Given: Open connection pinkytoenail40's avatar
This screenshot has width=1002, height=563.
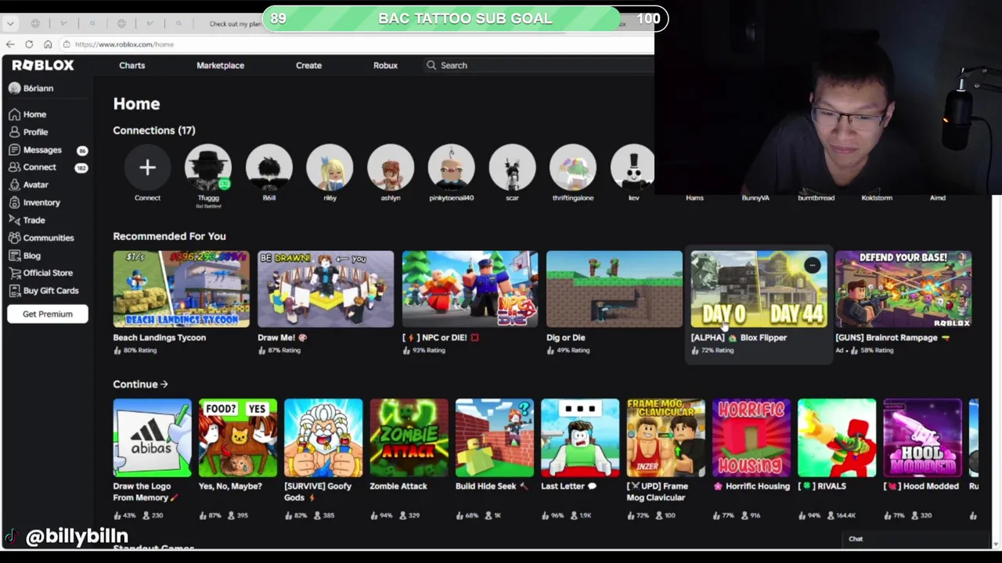Looking at the screenshot, I should click(452, 167).
